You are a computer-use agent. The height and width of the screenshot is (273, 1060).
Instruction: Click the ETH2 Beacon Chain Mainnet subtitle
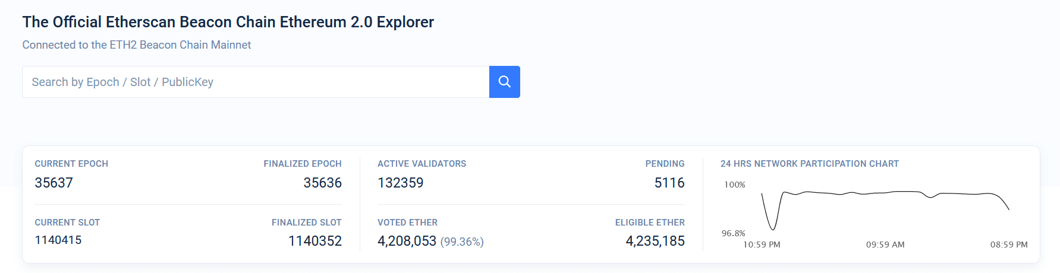point(136,45)
